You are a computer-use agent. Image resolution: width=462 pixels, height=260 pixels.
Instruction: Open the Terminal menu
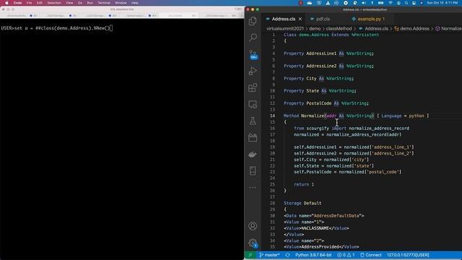click(x=104, y=3)
